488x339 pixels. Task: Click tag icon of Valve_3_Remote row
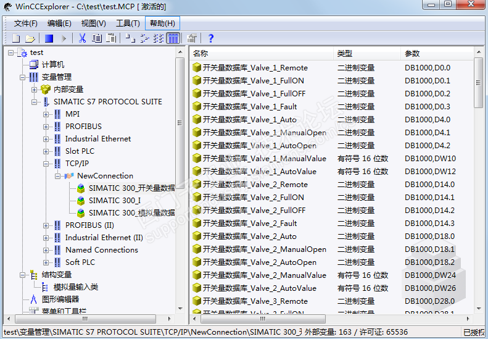(196, 301)
